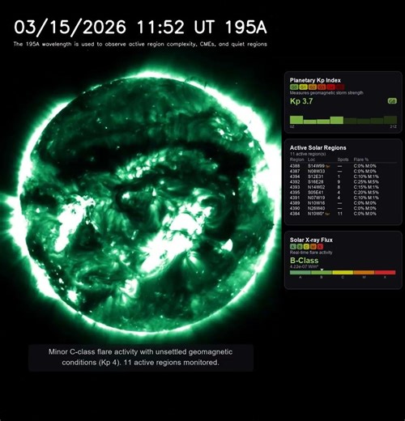This screenshot has height=421, width=405.
Task: Click the first bar in the Kp history chart
Action: tap(296, 120)
